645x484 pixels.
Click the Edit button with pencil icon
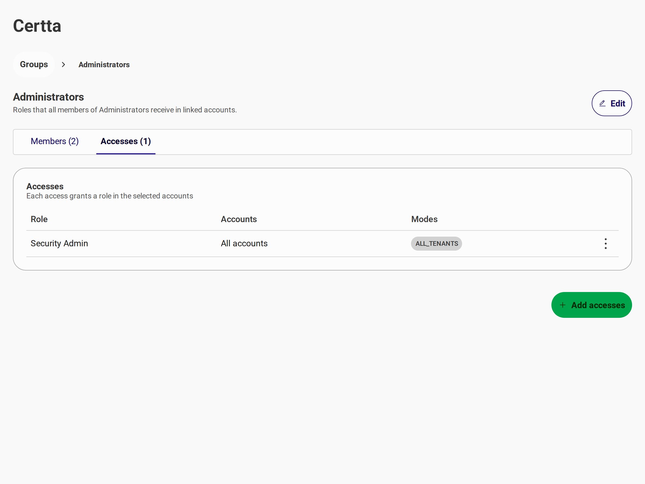point(611,103)
